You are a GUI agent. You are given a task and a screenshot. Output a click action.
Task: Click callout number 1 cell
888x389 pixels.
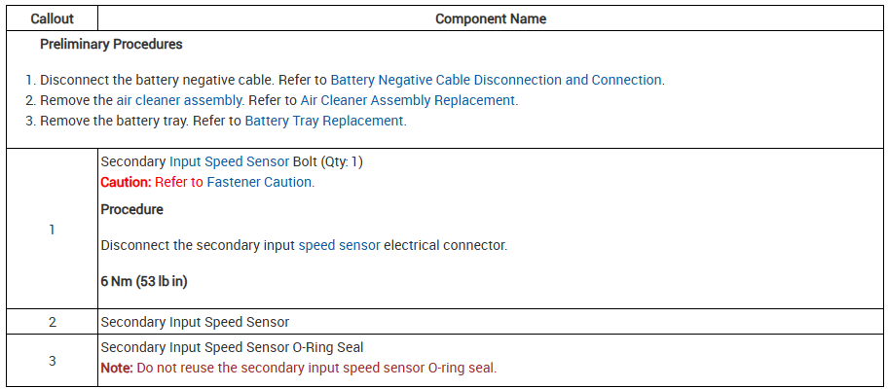(52, 230)
